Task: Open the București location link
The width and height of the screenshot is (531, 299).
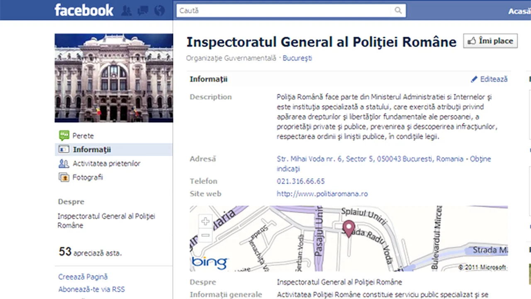Action: (297, 58)
